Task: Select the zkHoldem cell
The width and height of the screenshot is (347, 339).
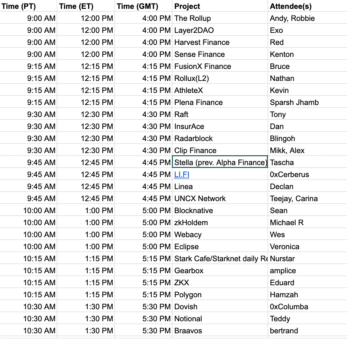Action: pos(220,222)
